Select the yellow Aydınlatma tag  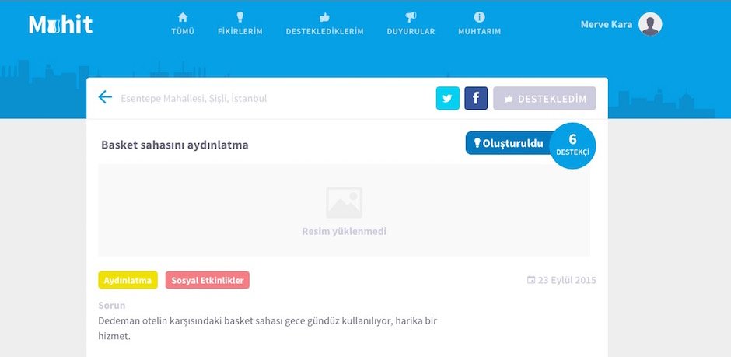point(128,280)
